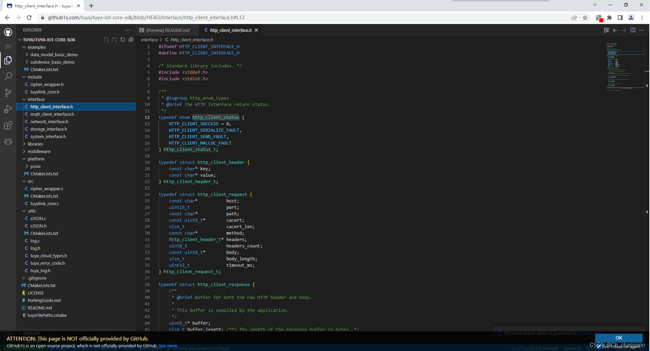
Task: Open Chrome extensions puzzle icon
Action: (x=609, y=18)
